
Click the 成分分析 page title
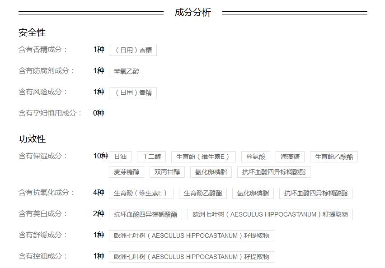click(192, 12)
